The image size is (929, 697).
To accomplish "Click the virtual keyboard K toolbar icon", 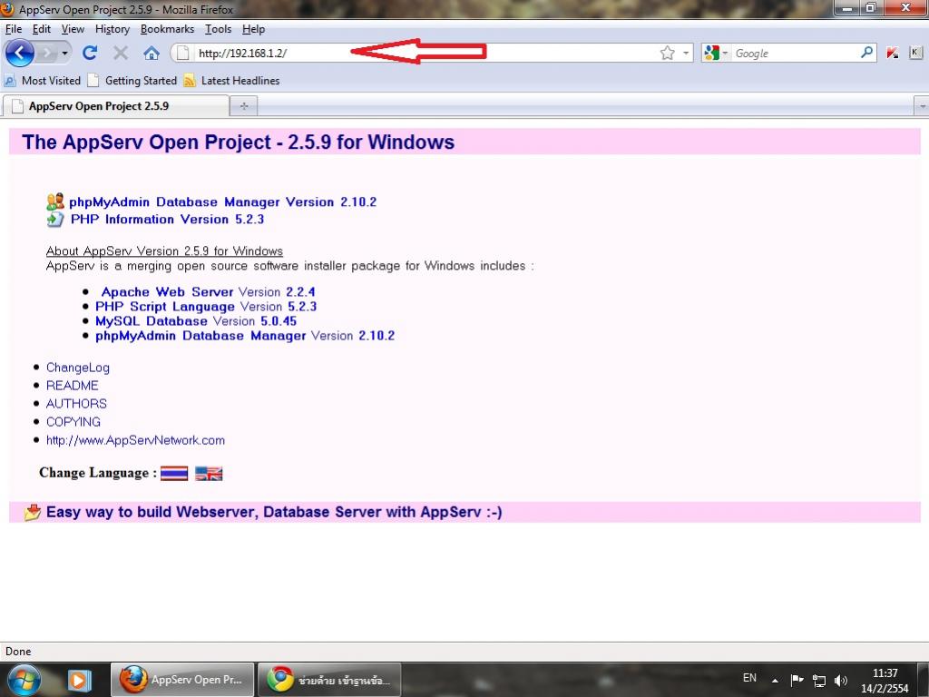I will pyautogui.click(x=915, y=53).
